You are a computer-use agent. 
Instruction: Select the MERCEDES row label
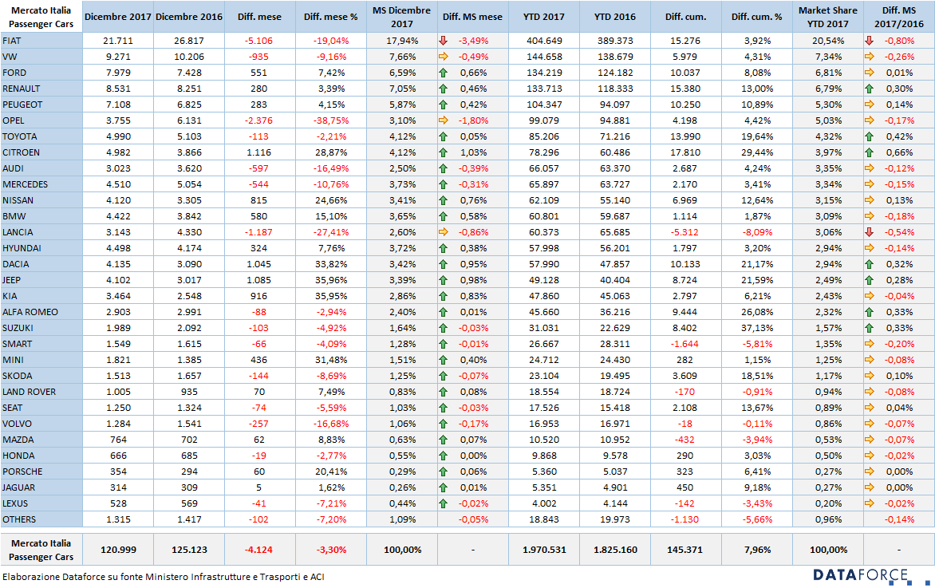click(41, 184)
